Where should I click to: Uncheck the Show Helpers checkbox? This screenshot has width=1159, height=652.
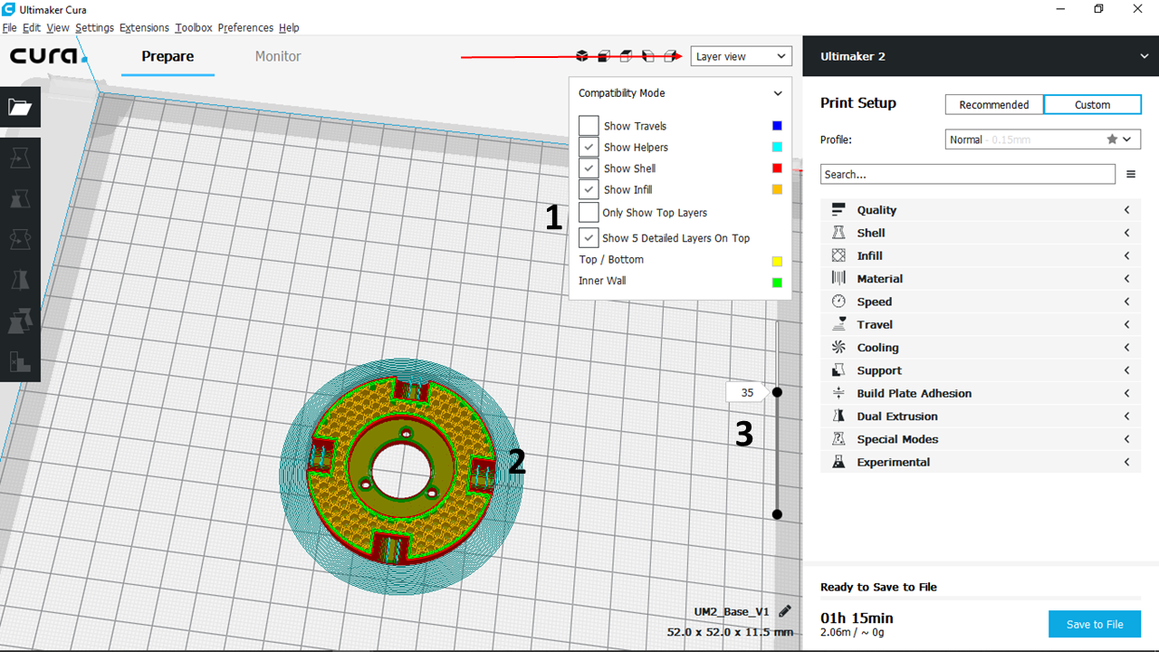(589, 147)
